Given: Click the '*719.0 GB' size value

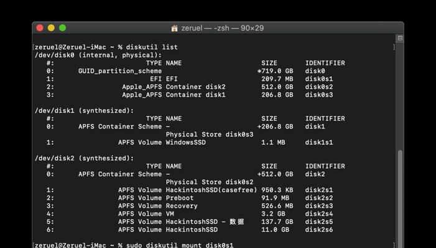Looking at the screenshot, I should point(276,71).
